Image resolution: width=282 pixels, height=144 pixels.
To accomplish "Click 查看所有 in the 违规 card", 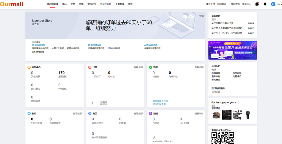I will click(x=199, y=114).
